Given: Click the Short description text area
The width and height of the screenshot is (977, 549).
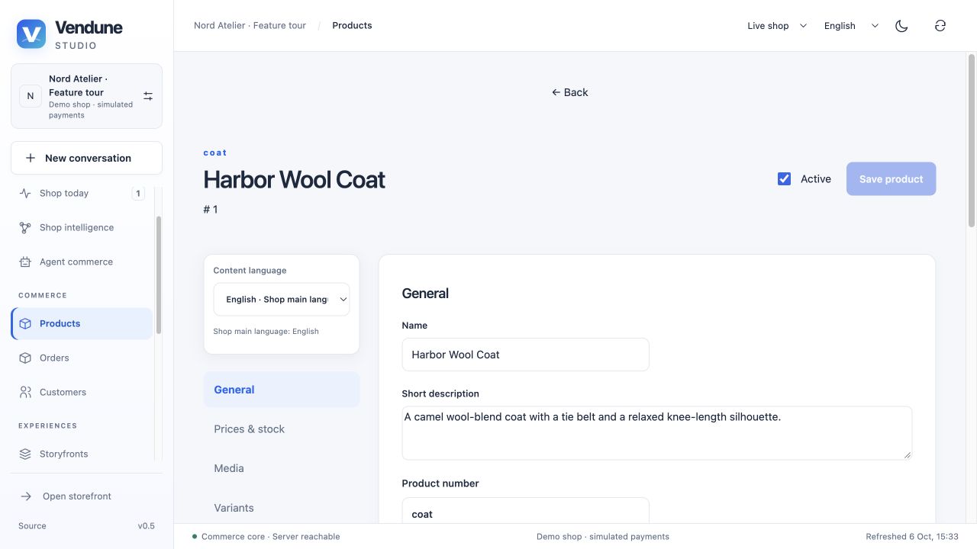Looking at the screenshot, I should click(657, 433).
